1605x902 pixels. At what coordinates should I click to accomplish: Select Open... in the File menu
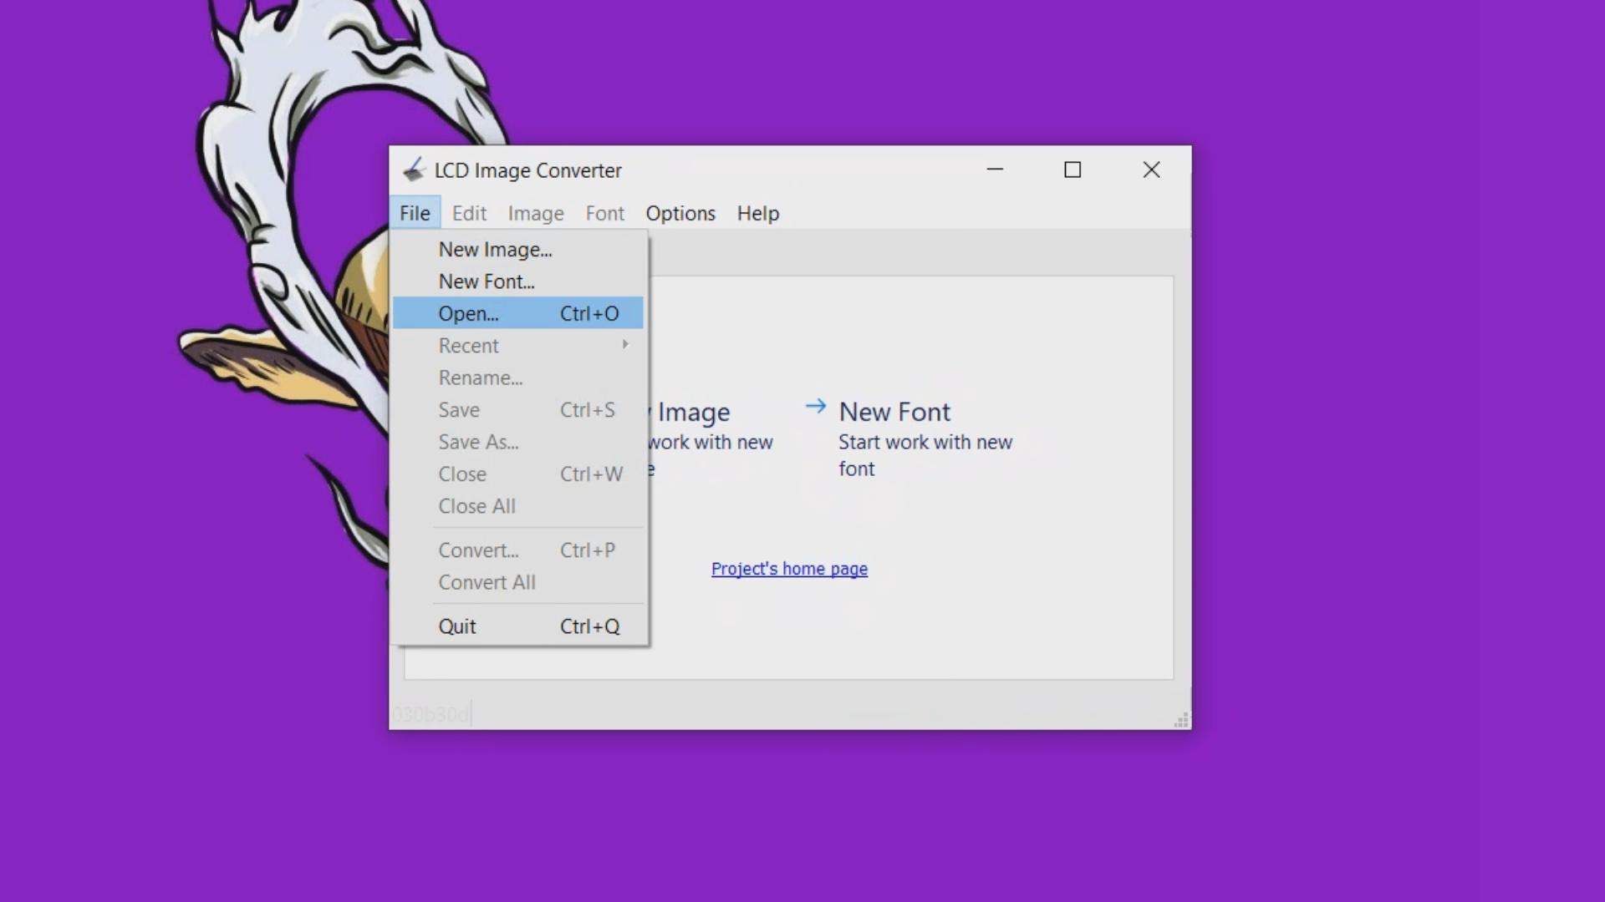(x=518, y=313)
